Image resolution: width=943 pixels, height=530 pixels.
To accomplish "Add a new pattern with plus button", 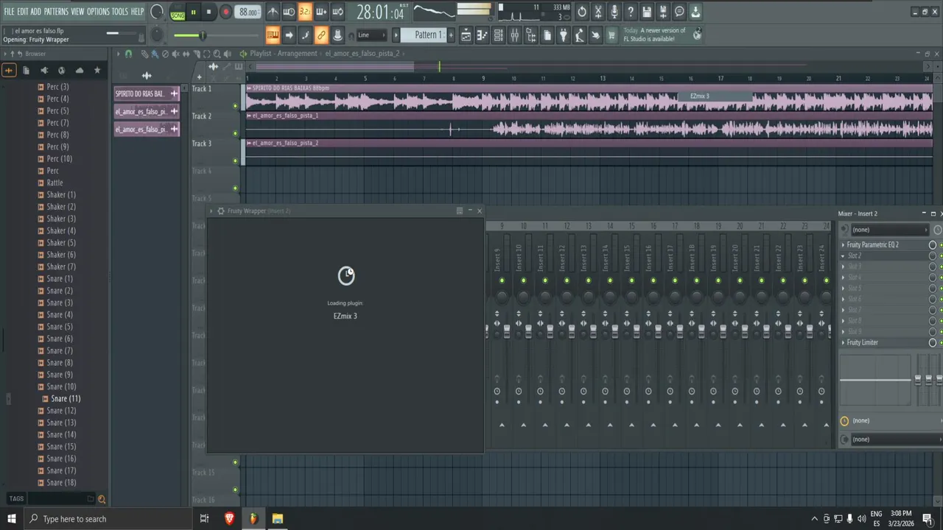I will (x=450, y=35).
